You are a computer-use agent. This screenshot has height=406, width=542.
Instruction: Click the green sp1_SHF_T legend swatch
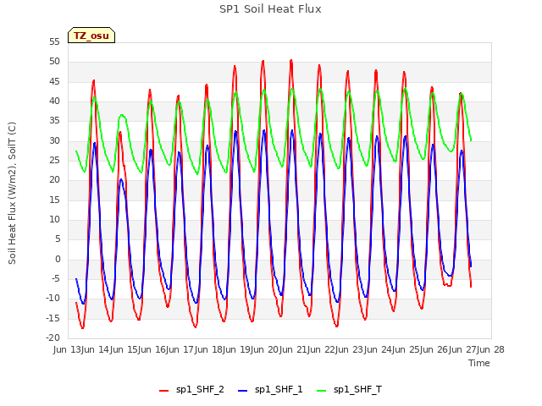pos(322,391)
